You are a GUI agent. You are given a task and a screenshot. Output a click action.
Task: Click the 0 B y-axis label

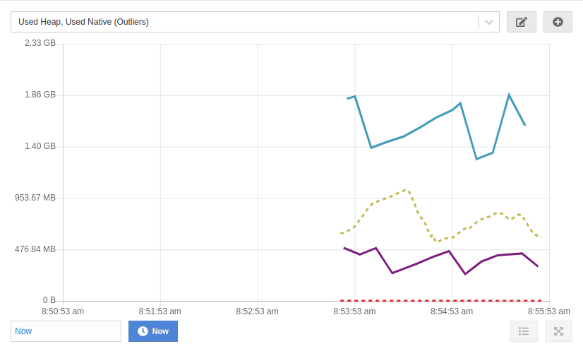49,300
